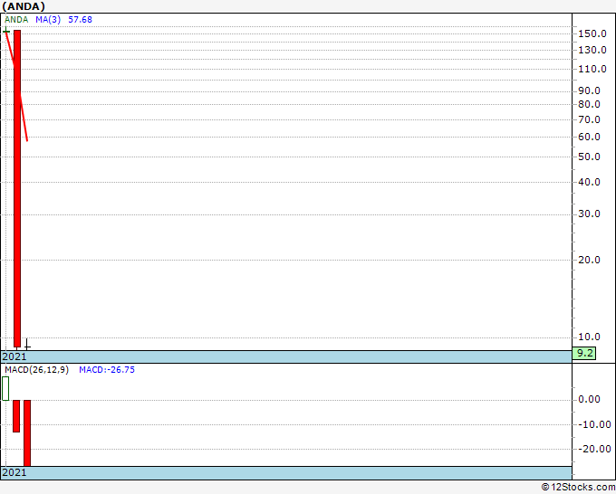Click the 110.0 price axis label
Viewport: 616px width, 494px height.
click(592, 69)
